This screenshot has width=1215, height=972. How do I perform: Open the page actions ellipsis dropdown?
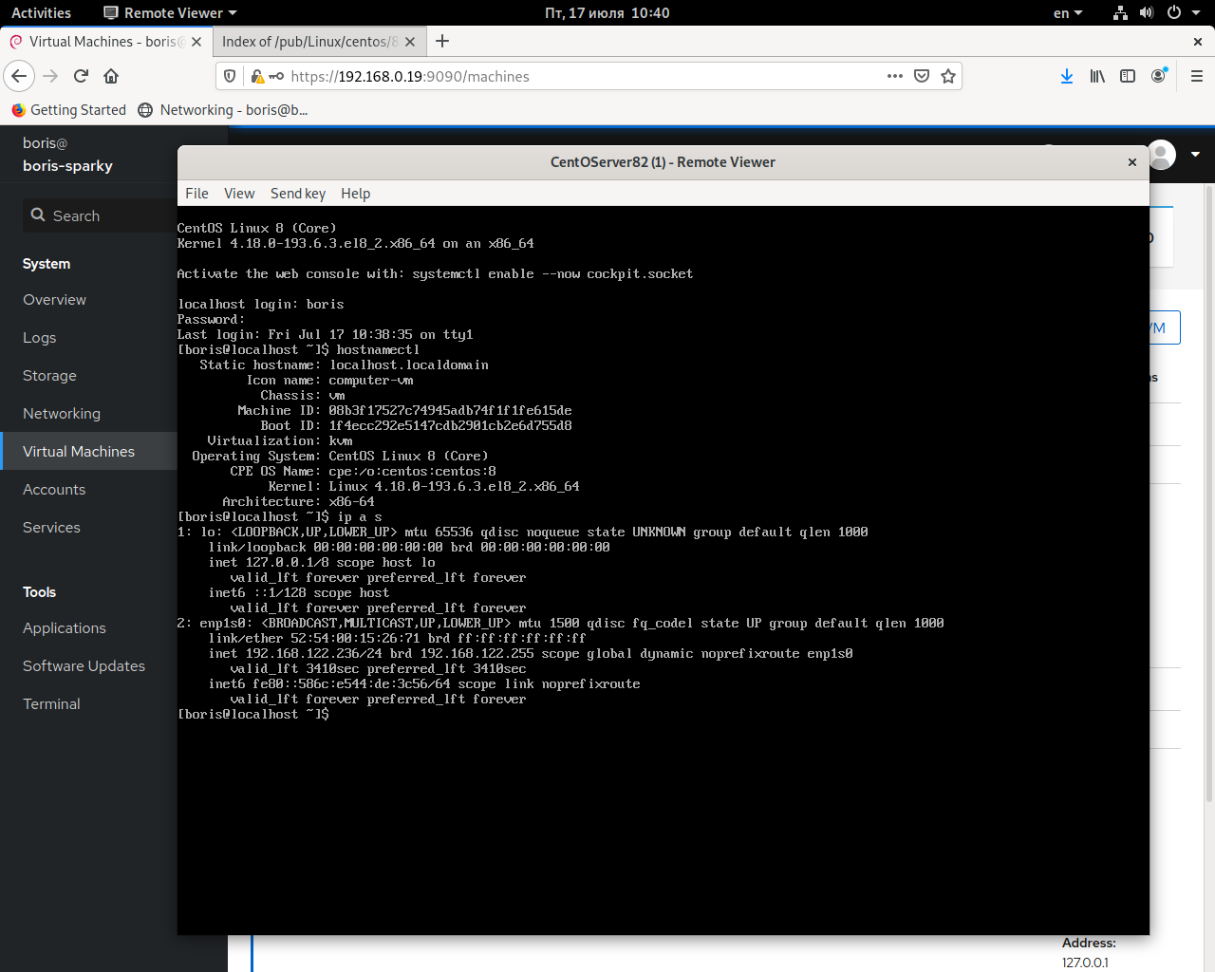click(894, 76)
